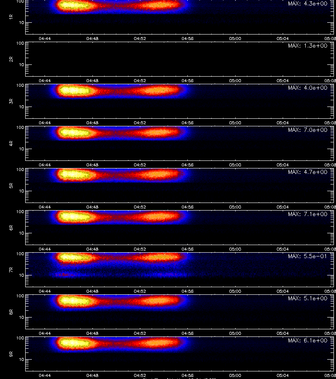The image size is (336, 379).
Task: Click the 9R panel axis label
Action: (11, 354)
